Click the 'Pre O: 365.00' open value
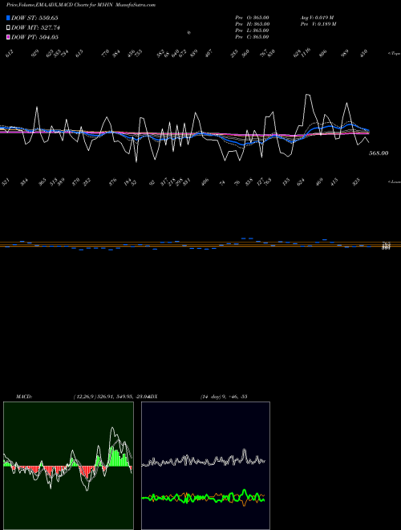 252,18
